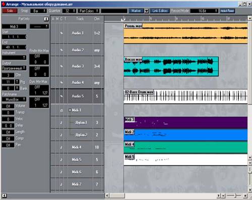Click Audio 1 track class icon
Viewport: 252px width, 200px height.
pos(61,33)
